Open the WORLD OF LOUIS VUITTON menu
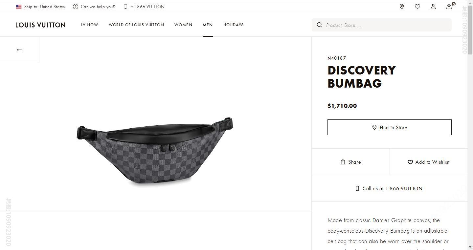Image resolution: width=473 pixels, height=250 pixels. pos(136,25)
